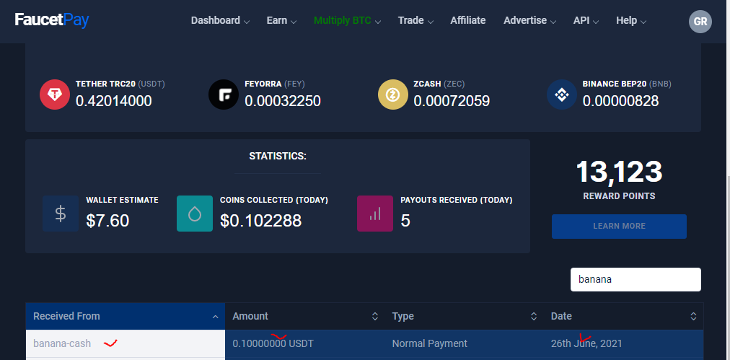
Task: Open the Advertise dropdown
Action: click(529, 20)
